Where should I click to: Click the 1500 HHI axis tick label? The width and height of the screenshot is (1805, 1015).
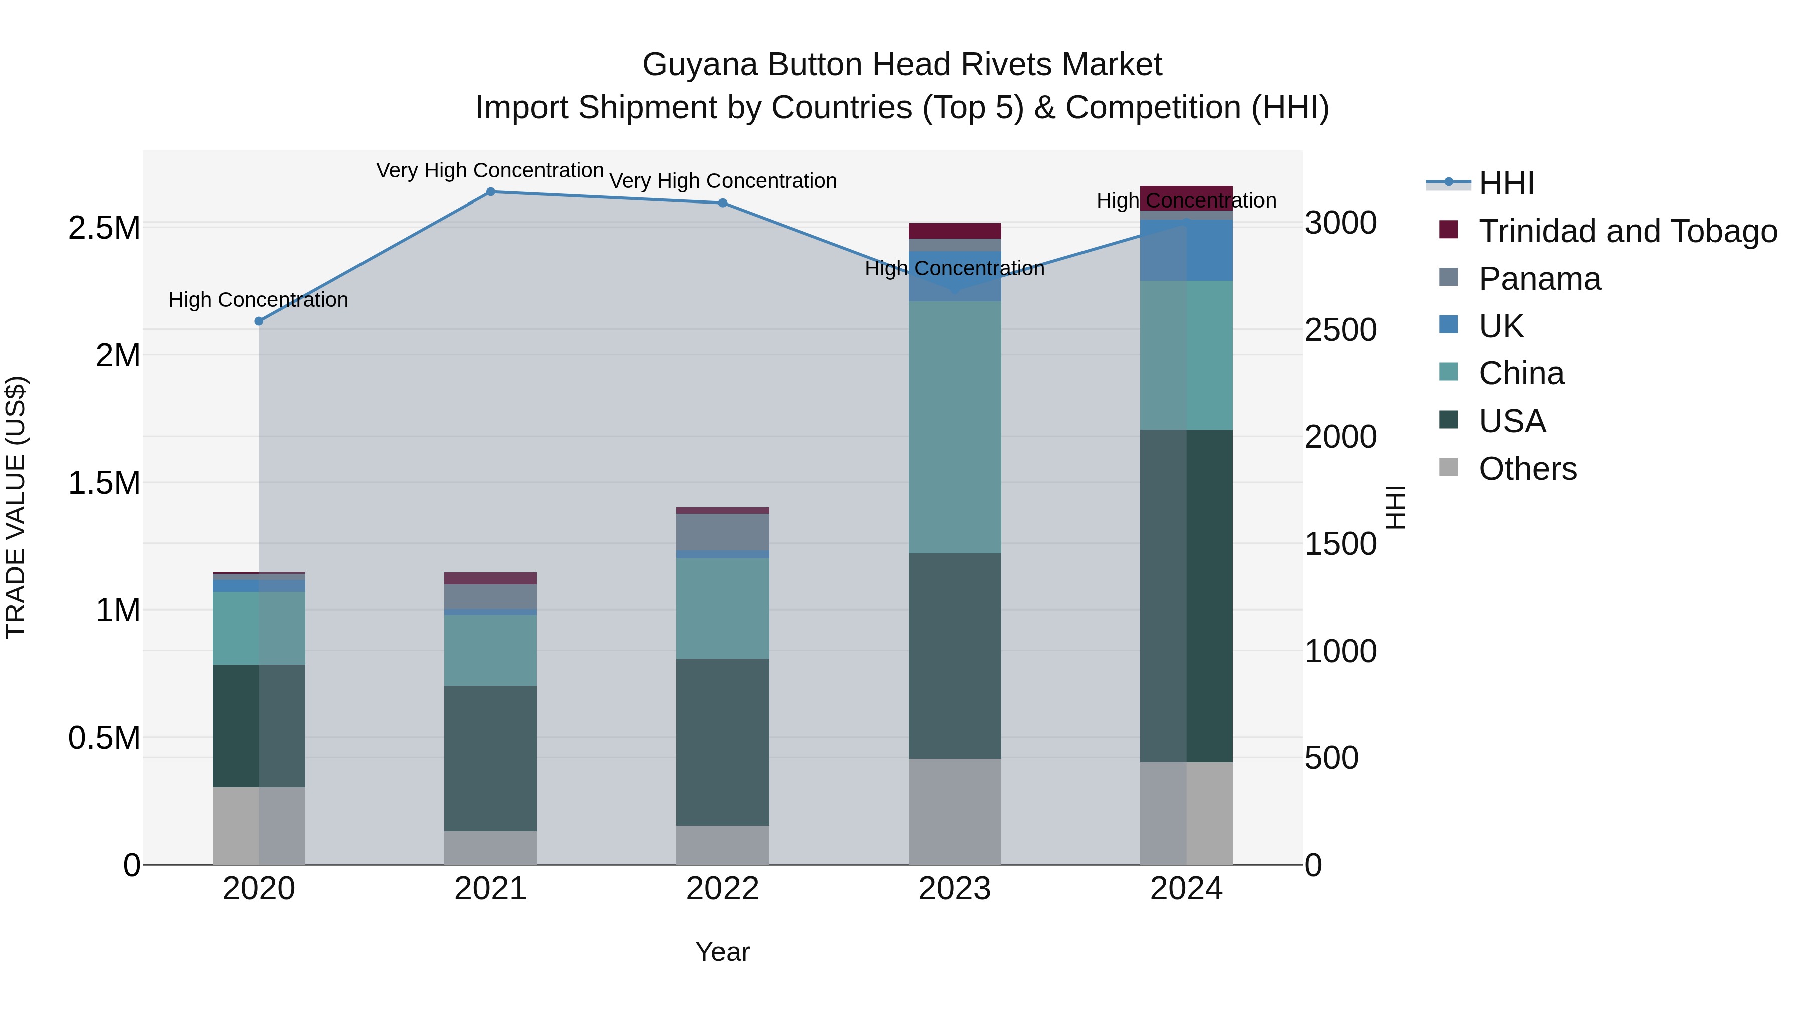click(1340, 543)
